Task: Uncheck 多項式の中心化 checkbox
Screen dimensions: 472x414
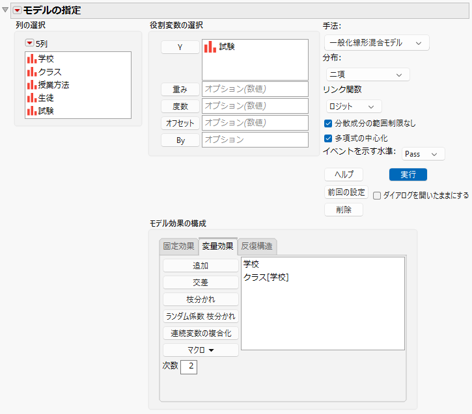Action: [328, 138]
